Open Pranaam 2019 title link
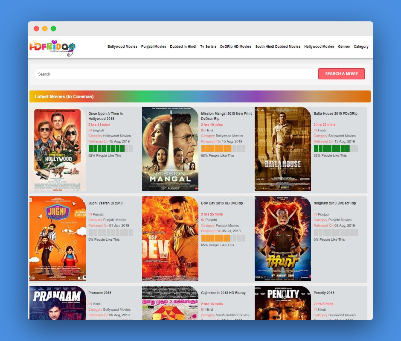 coord(100,293)
